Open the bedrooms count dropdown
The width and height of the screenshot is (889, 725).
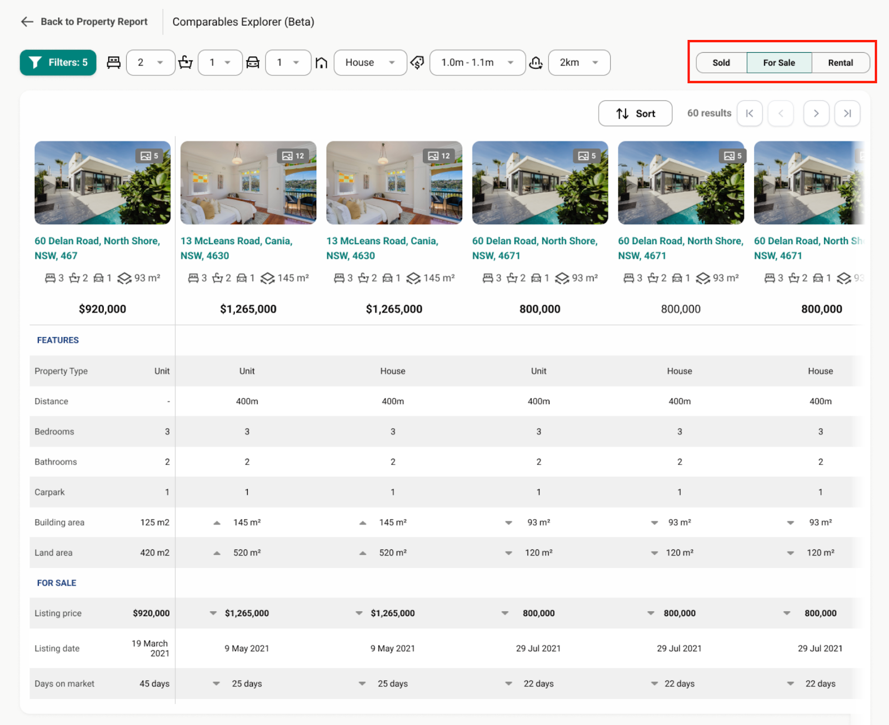[151, 63]
